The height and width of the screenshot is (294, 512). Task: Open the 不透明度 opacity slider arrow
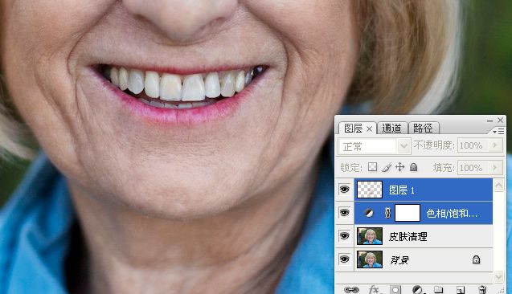[x=495, y=145]
